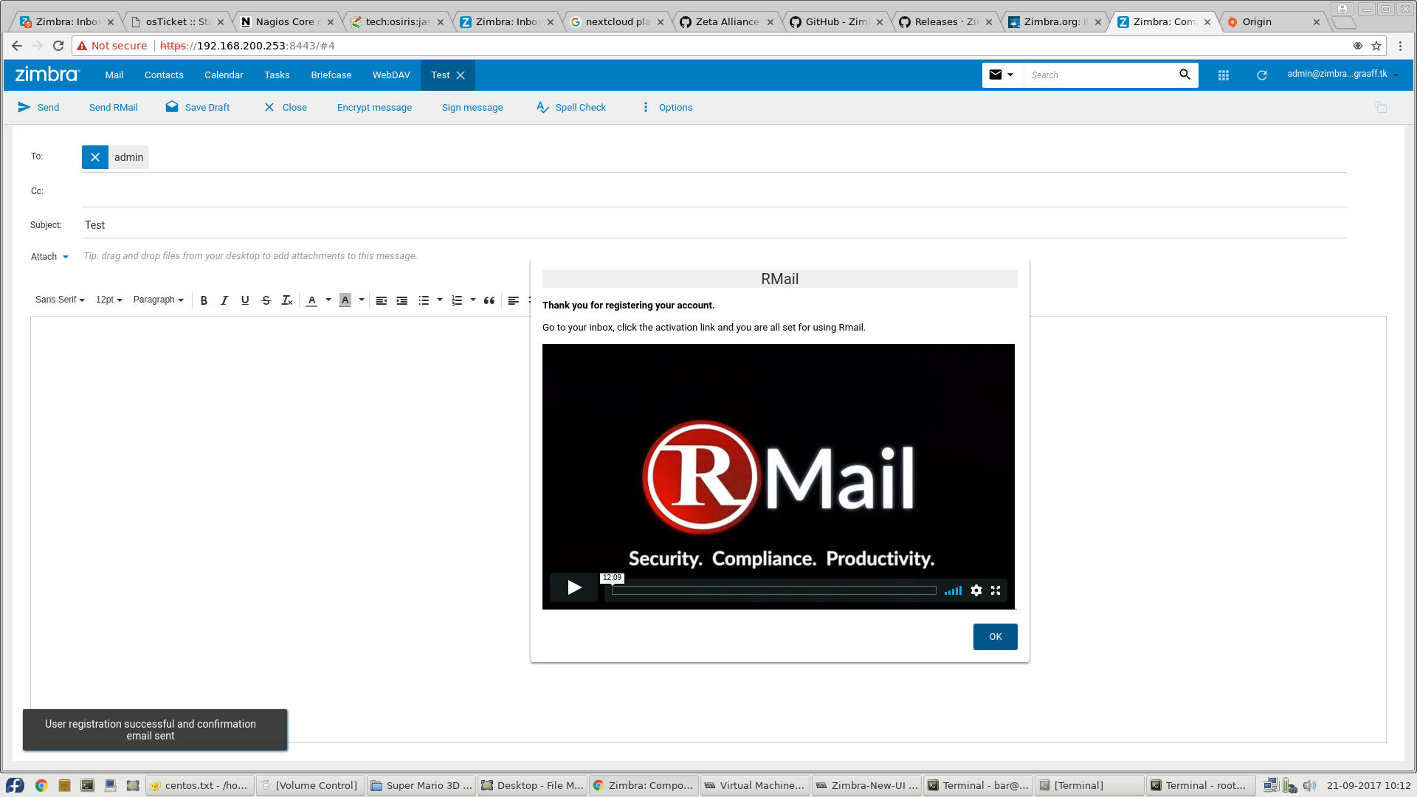Toggle italic text formatting
1417x797 pixels.
[224, 300]
